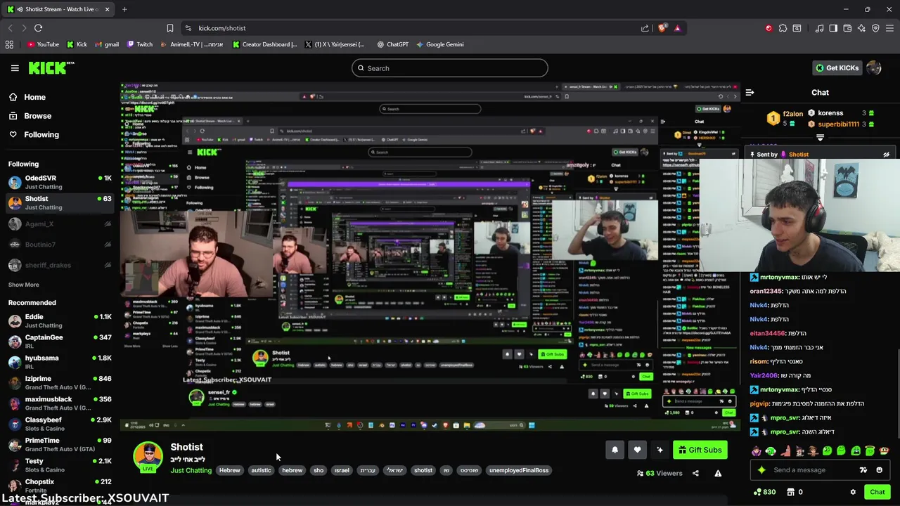Screen dimensions: 900x506
Task: Select the autistic tag
Action: tap(261, 470)
